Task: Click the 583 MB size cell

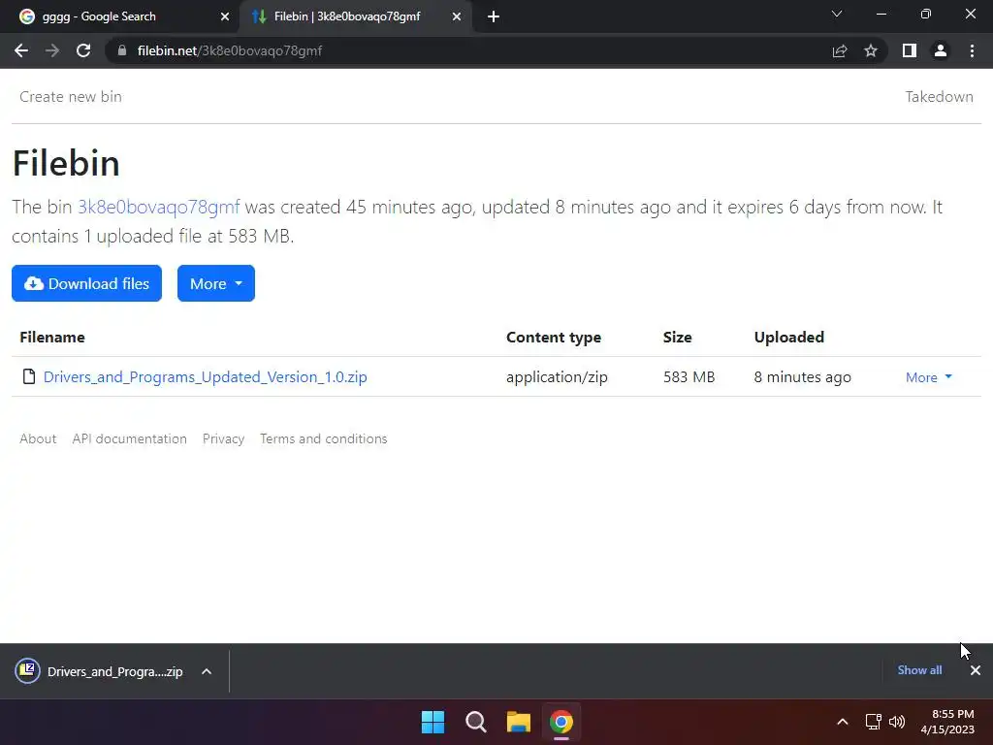Action: pos(689,377)
